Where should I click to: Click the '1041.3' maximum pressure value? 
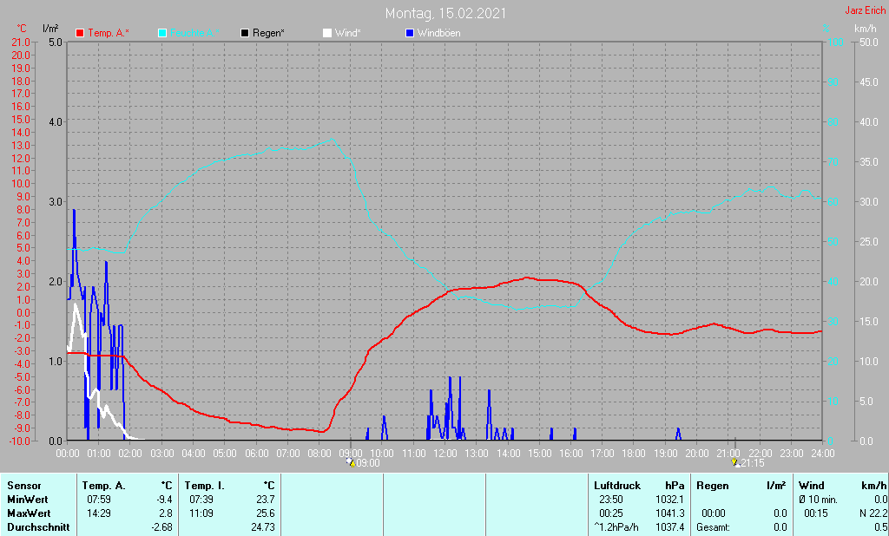(x=670, y=513)
